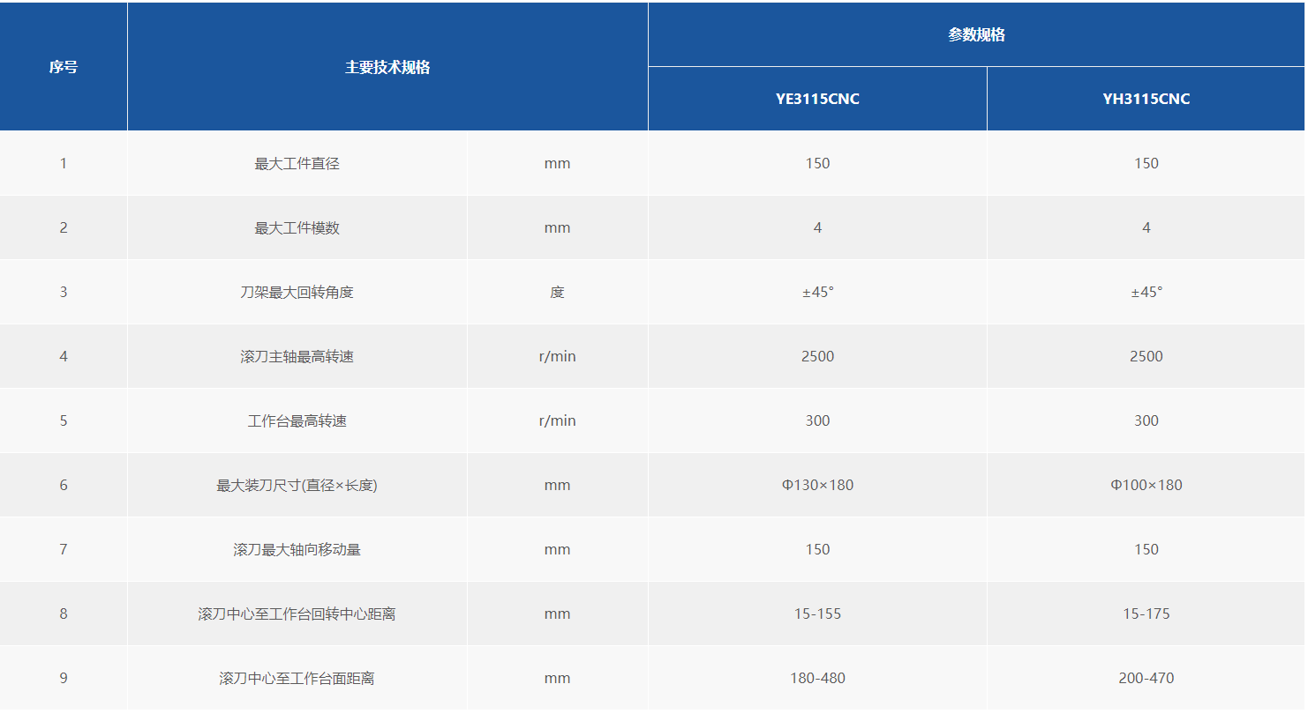Click the 15-175 value cell
The width and height of the screenshot is (1308, 714).
point(1146,614)
